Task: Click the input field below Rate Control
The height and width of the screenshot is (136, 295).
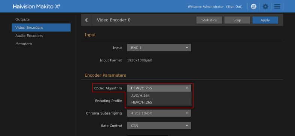Action: 147,135
